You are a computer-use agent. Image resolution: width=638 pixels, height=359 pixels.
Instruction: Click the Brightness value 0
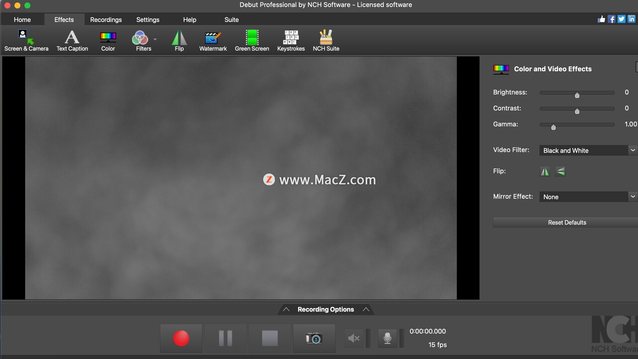click(x=627, y=92)
